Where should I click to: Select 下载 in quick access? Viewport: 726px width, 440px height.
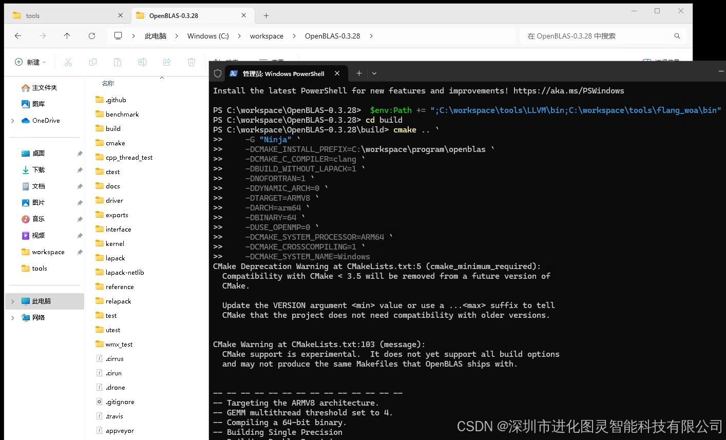click(x=39, y=170)
